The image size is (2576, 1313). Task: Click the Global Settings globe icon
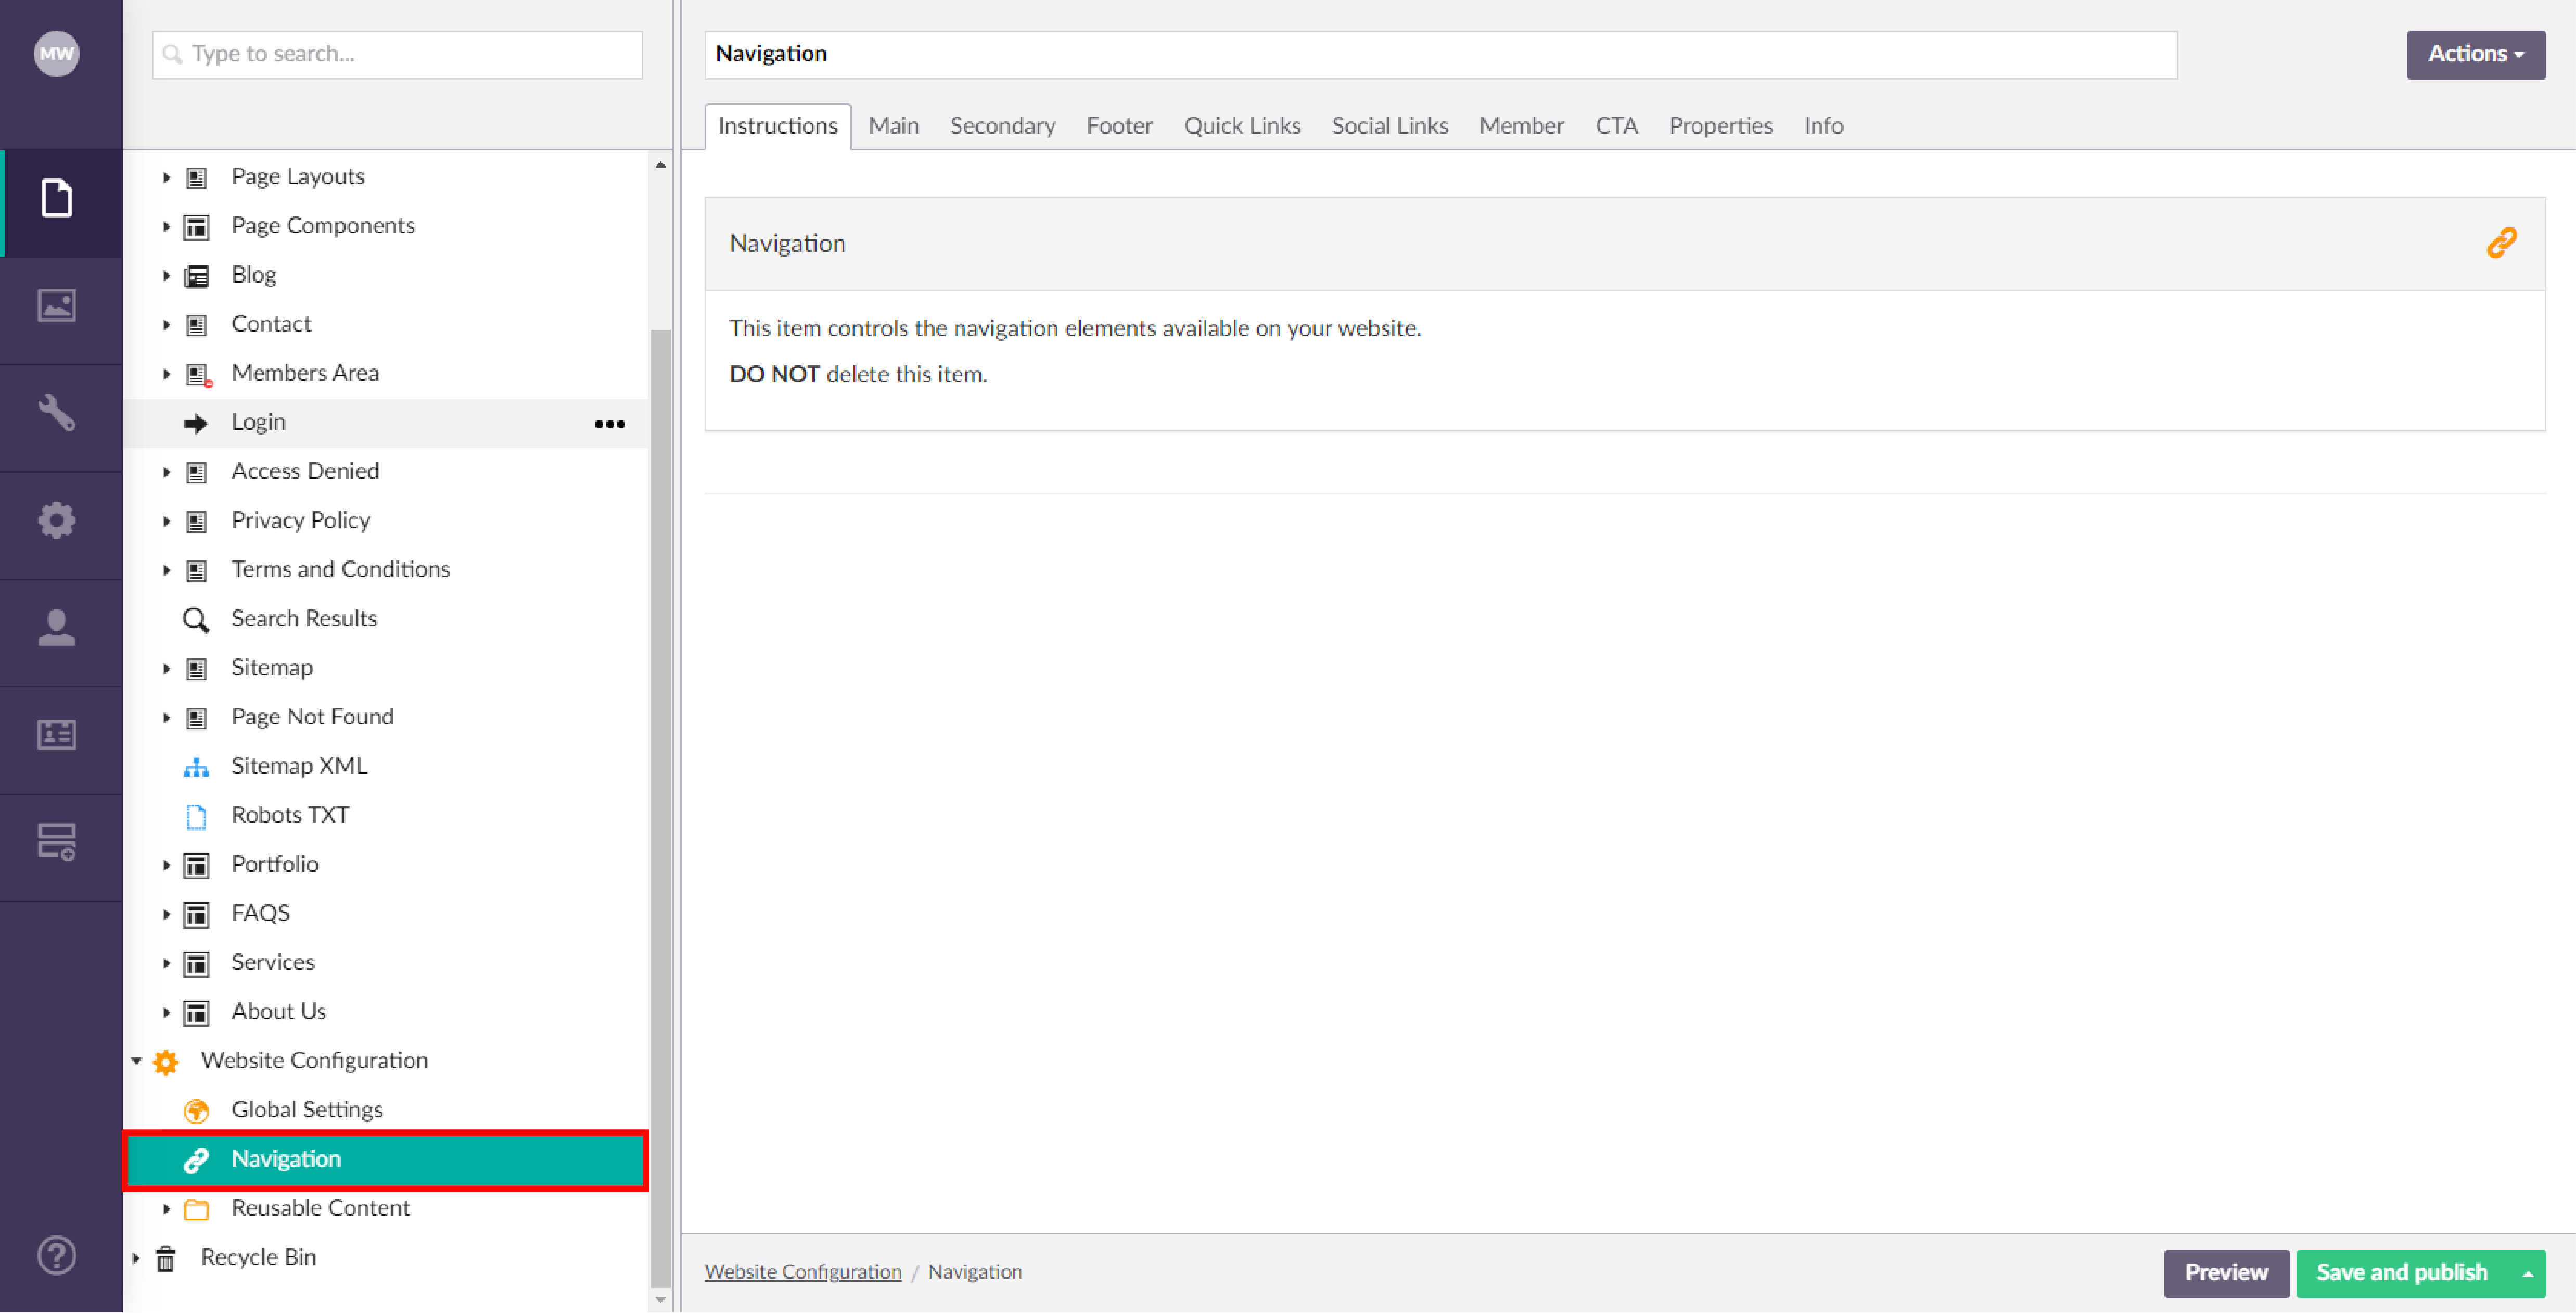coord(196,1111)
